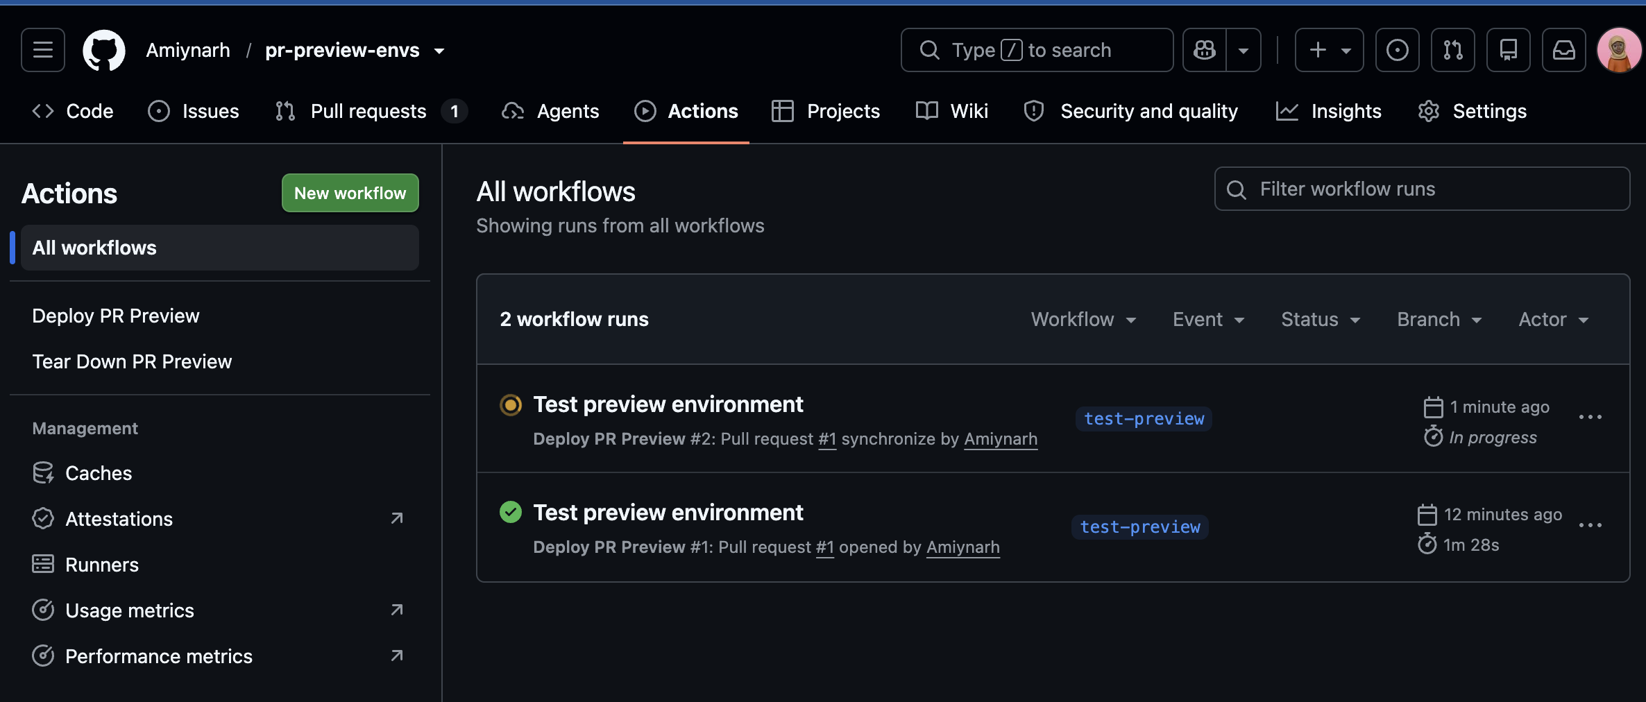Expand the Branch filter dropdown
Viewport: 1646px width, 702px height.
pyautogui.click(x=1439, y=319)
